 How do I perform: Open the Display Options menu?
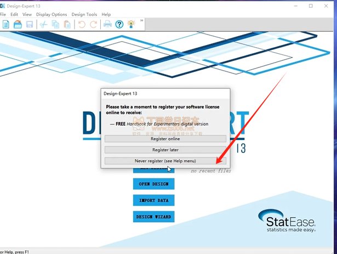click(x=52, y=14)
